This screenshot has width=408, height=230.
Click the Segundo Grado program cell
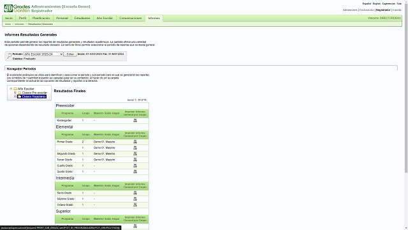click(66, 153)
